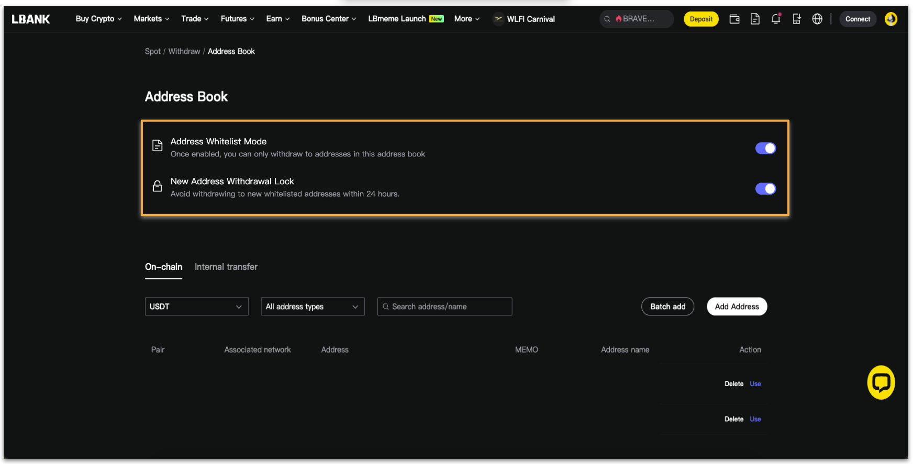
Task: Click the MEMO column header
Action: tap(526, 349)
